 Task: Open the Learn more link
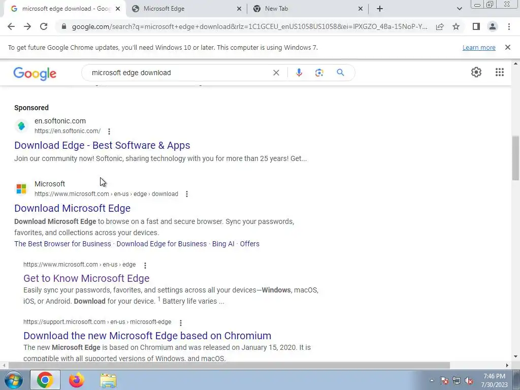point(479,47)
